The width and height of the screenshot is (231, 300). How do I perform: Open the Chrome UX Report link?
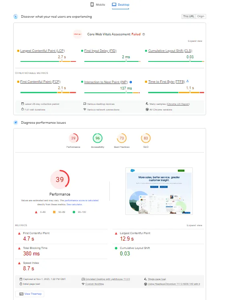pos(178,104)
